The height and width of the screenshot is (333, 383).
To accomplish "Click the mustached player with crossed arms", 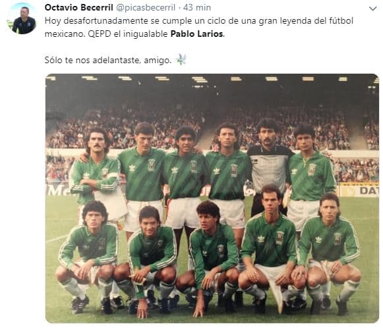I will [x=96, y=170].
